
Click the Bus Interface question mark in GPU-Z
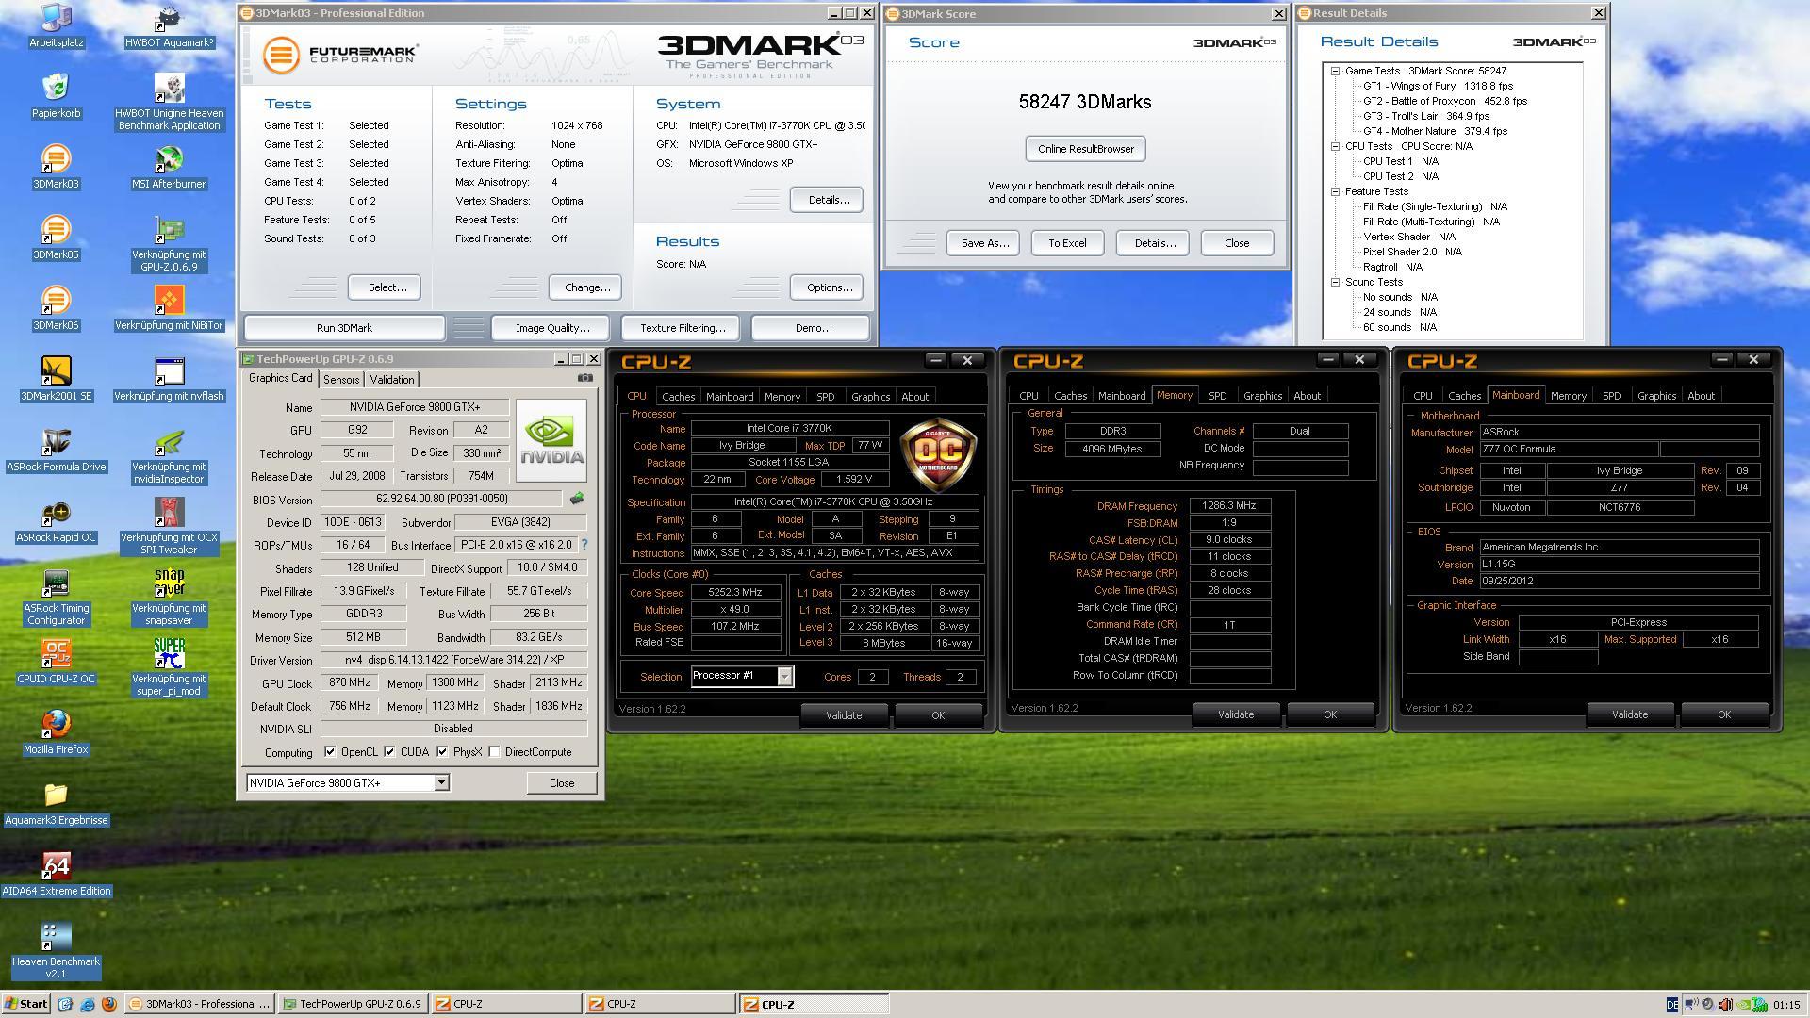pyautogui.click(x=584, y=545)
